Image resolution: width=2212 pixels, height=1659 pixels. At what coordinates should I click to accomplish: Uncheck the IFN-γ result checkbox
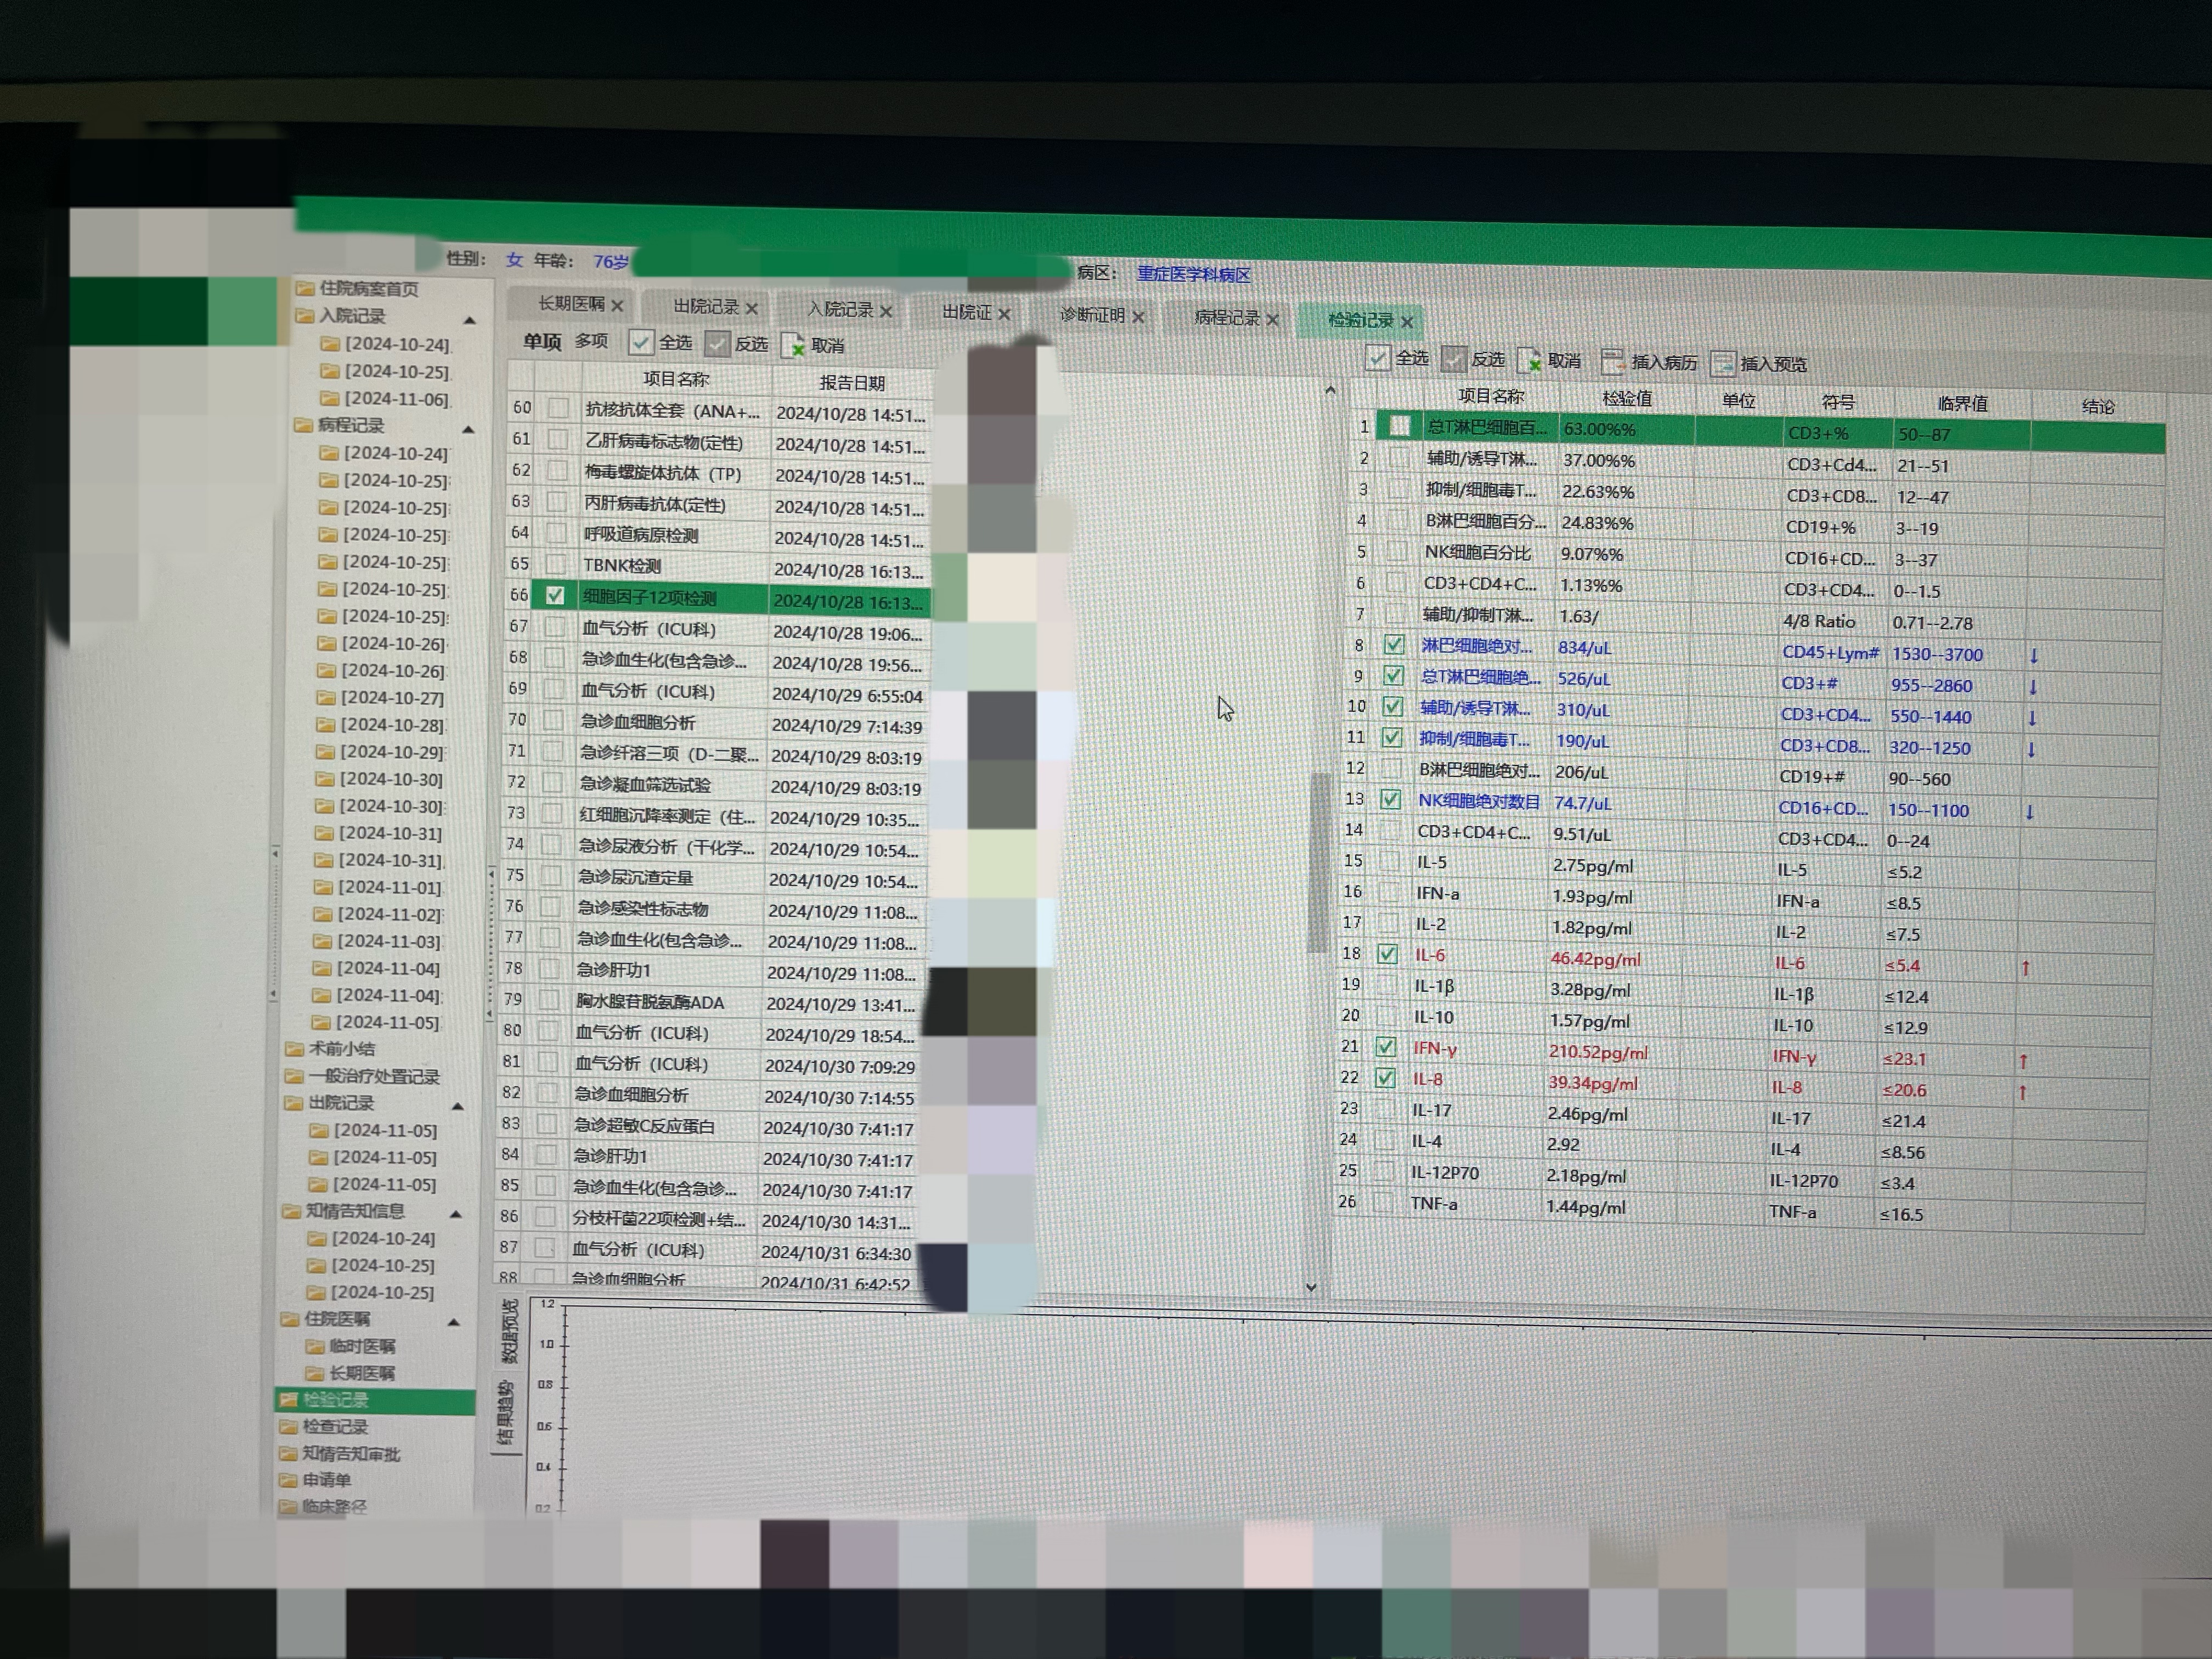point(1385,1047)
